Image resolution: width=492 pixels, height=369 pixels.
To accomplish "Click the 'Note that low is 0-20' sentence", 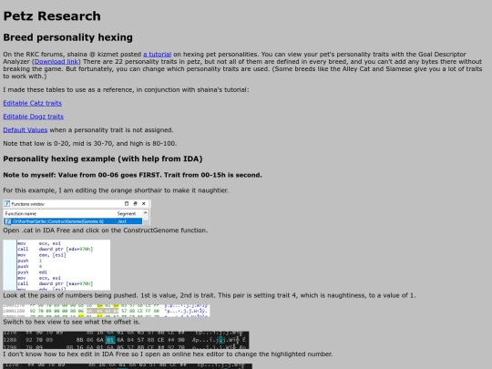I will point(89,143).
